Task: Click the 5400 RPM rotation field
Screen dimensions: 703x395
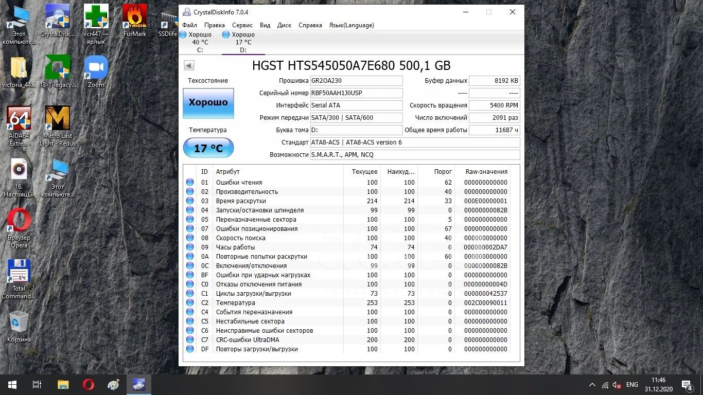Action: tap(495, 105)
